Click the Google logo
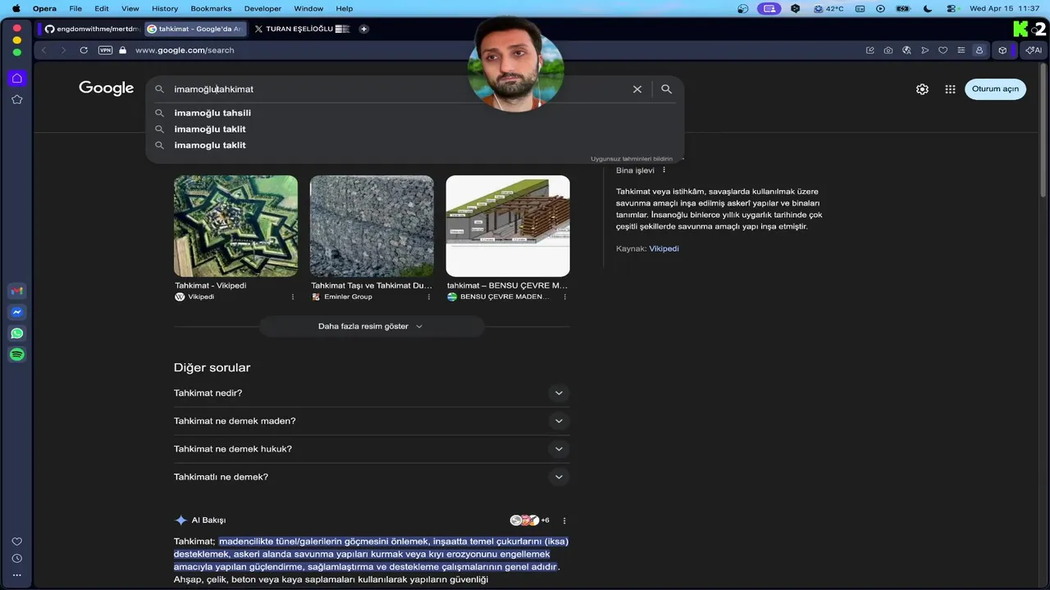The width and height of the screenshot is (1050, 590). click(x=106, y=88)
